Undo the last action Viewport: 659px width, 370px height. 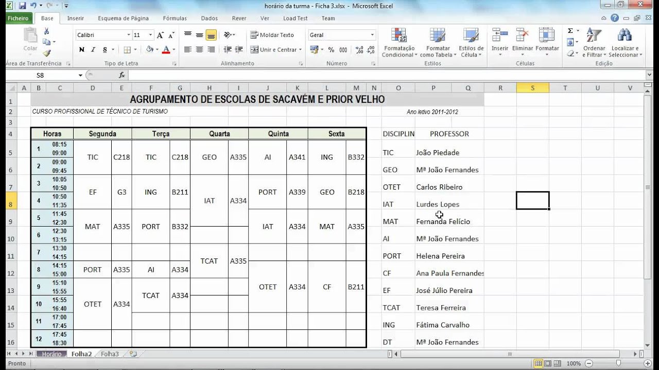click(x=33, y=6)
